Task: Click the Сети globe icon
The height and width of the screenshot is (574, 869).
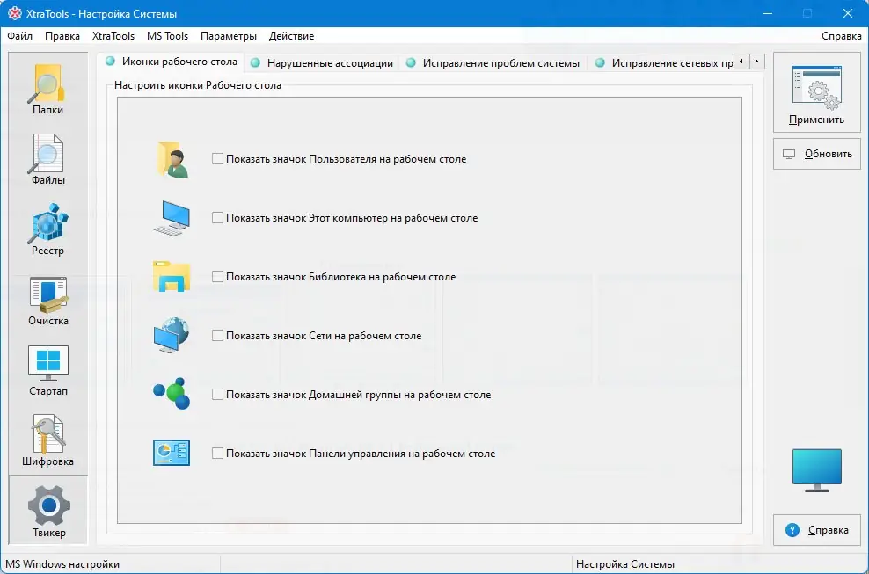Action: [172, 335]
